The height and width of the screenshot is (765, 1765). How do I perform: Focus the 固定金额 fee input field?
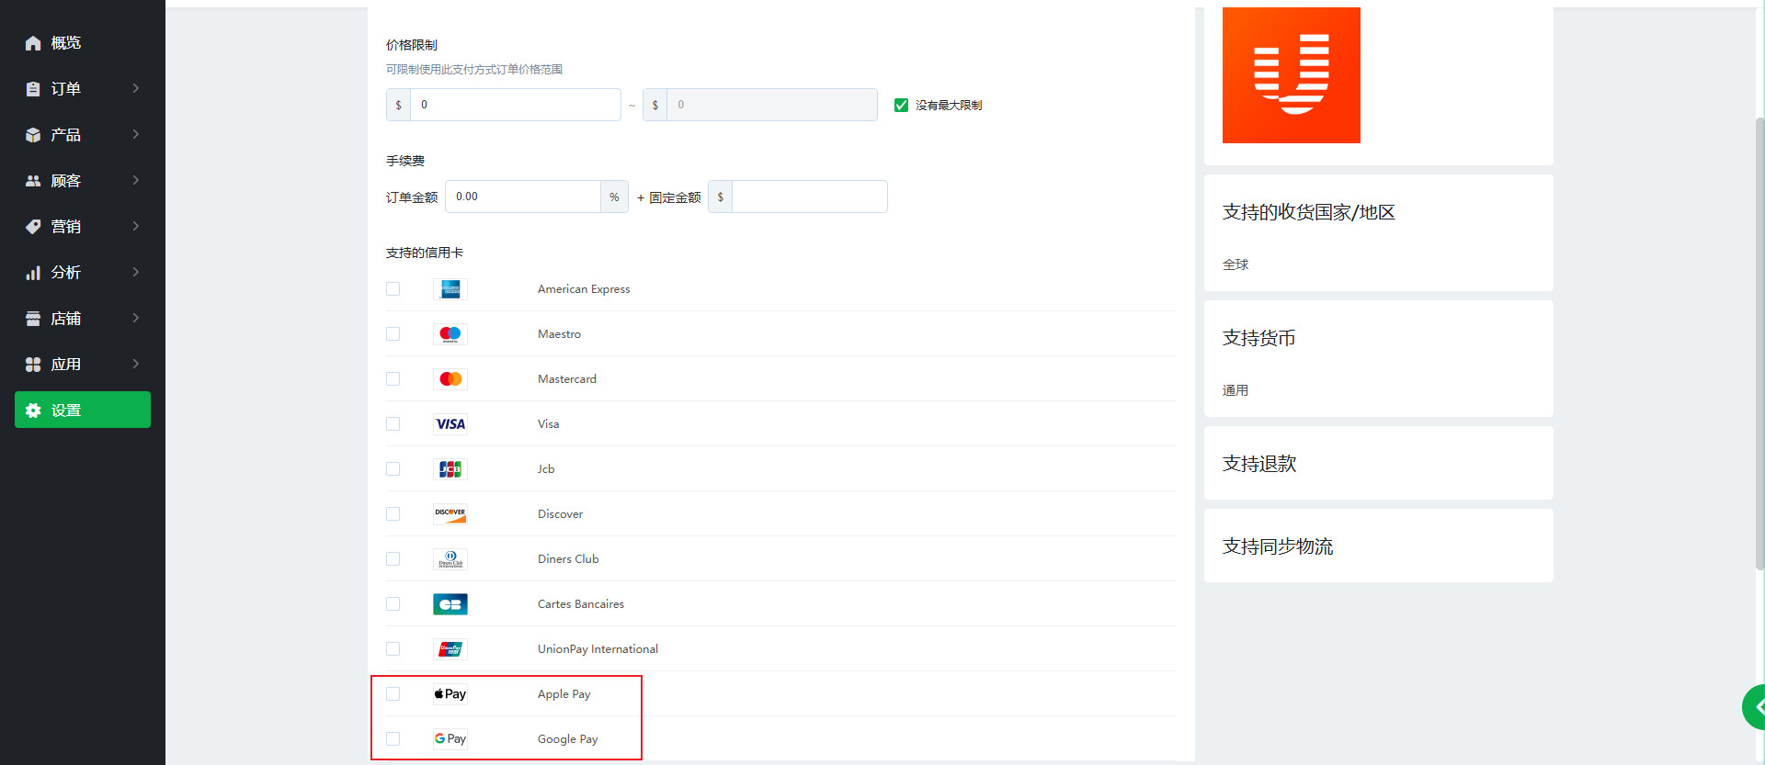809,197
